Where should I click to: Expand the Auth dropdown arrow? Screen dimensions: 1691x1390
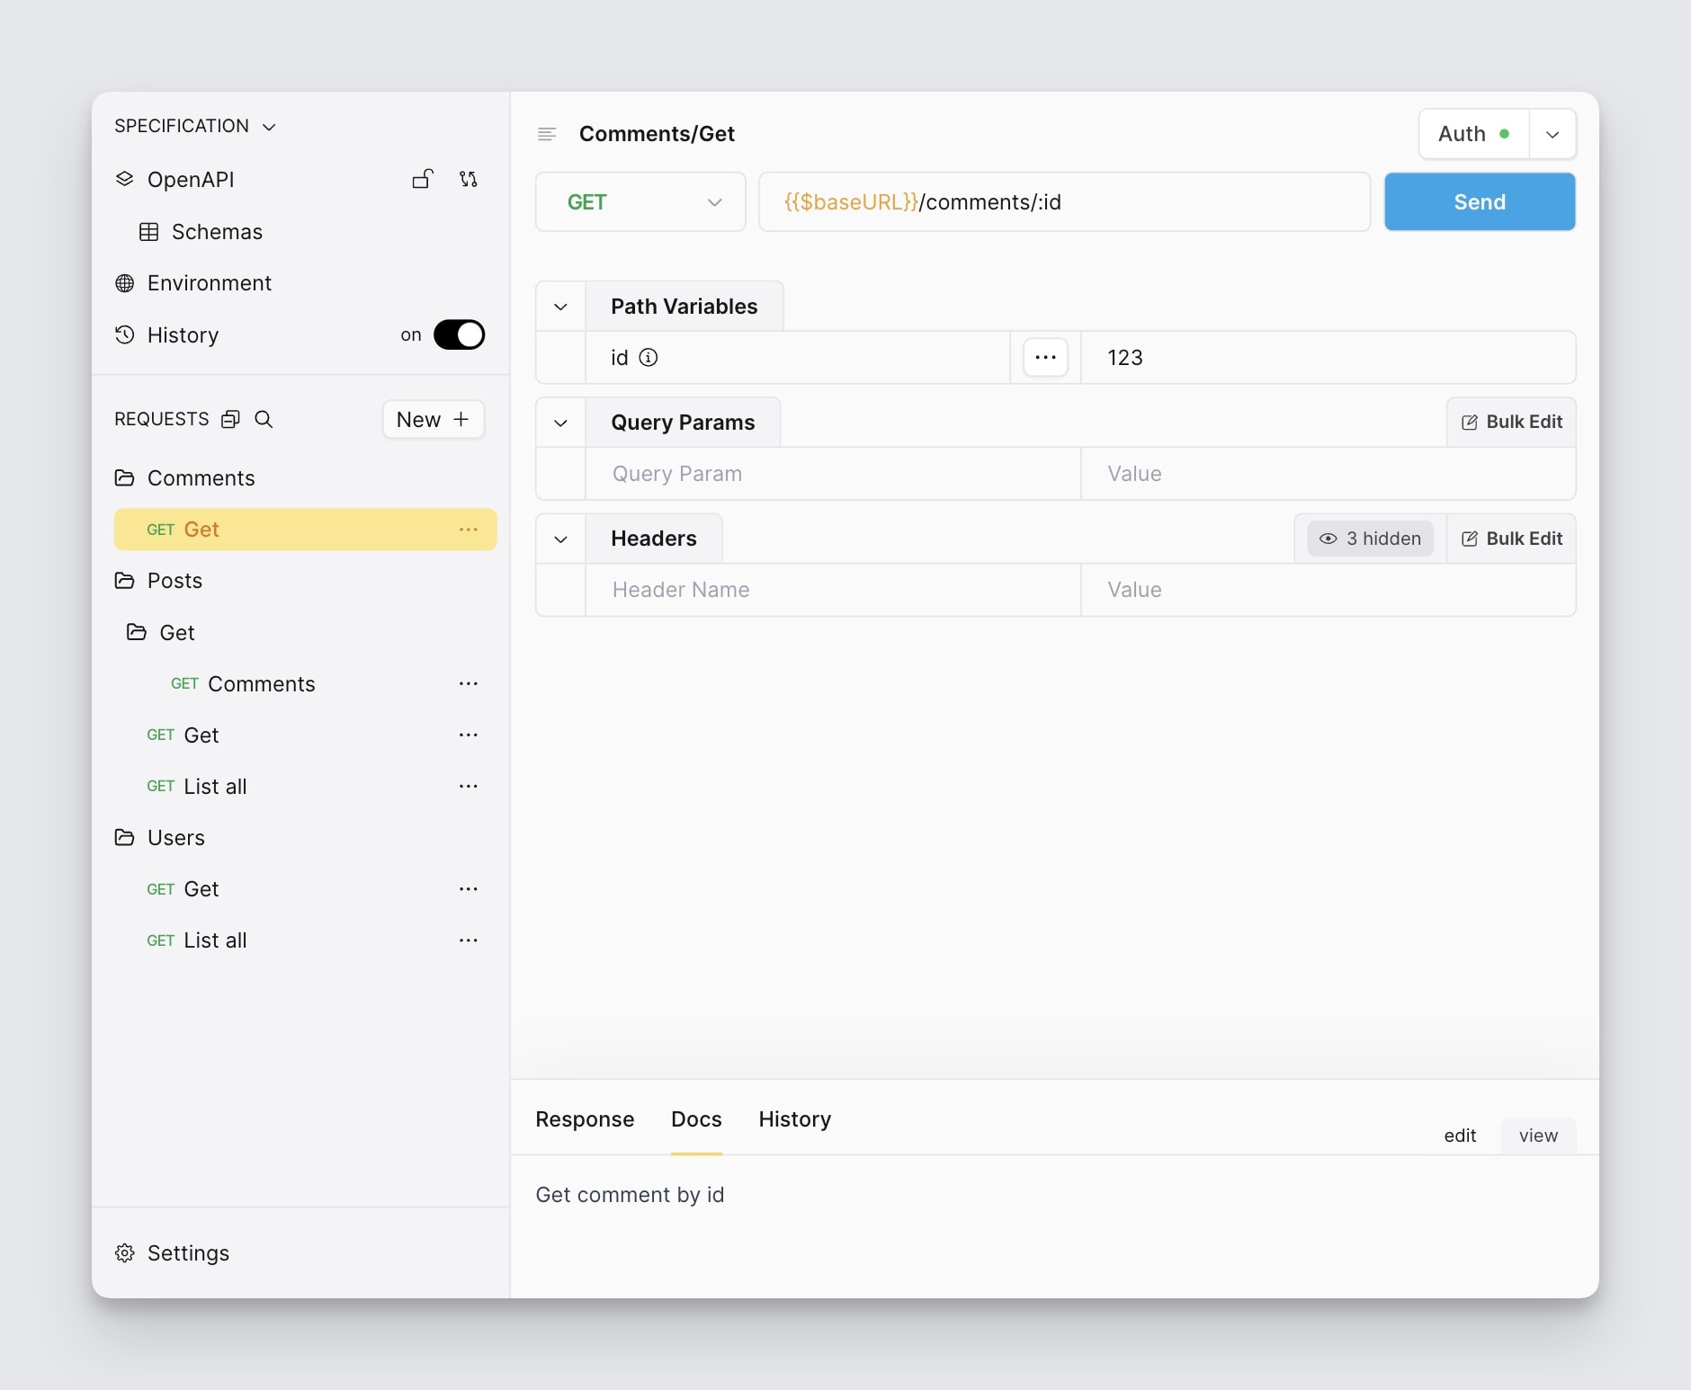coord(1552,134)
